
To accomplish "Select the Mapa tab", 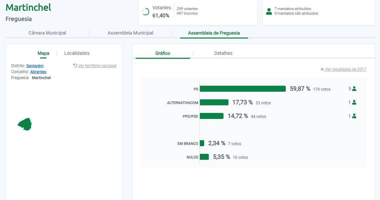I will coord(43,53).
